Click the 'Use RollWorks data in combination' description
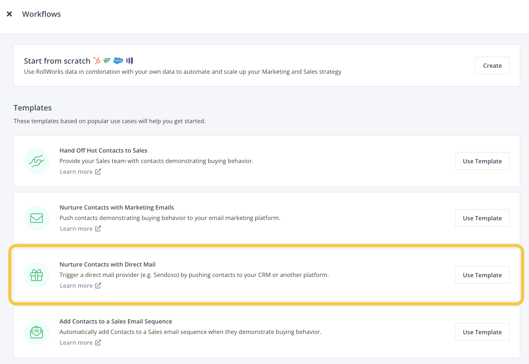 183,72
